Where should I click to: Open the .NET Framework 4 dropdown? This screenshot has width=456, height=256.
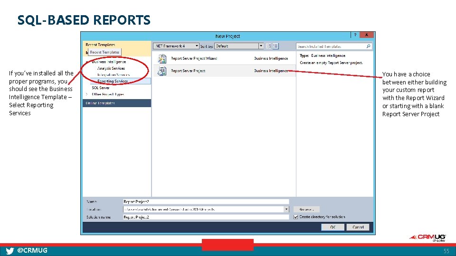176,46
